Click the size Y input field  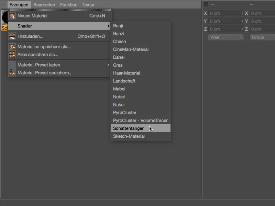(x=262, y=21)
